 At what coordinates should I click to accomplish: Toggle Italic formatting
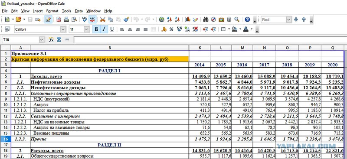pos(104,29)
